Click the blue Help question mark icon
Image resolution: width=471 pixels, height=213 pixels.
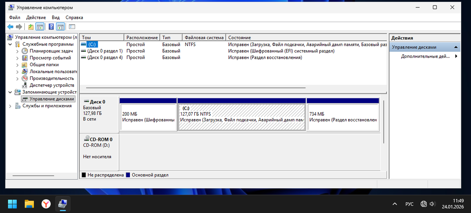51,27
